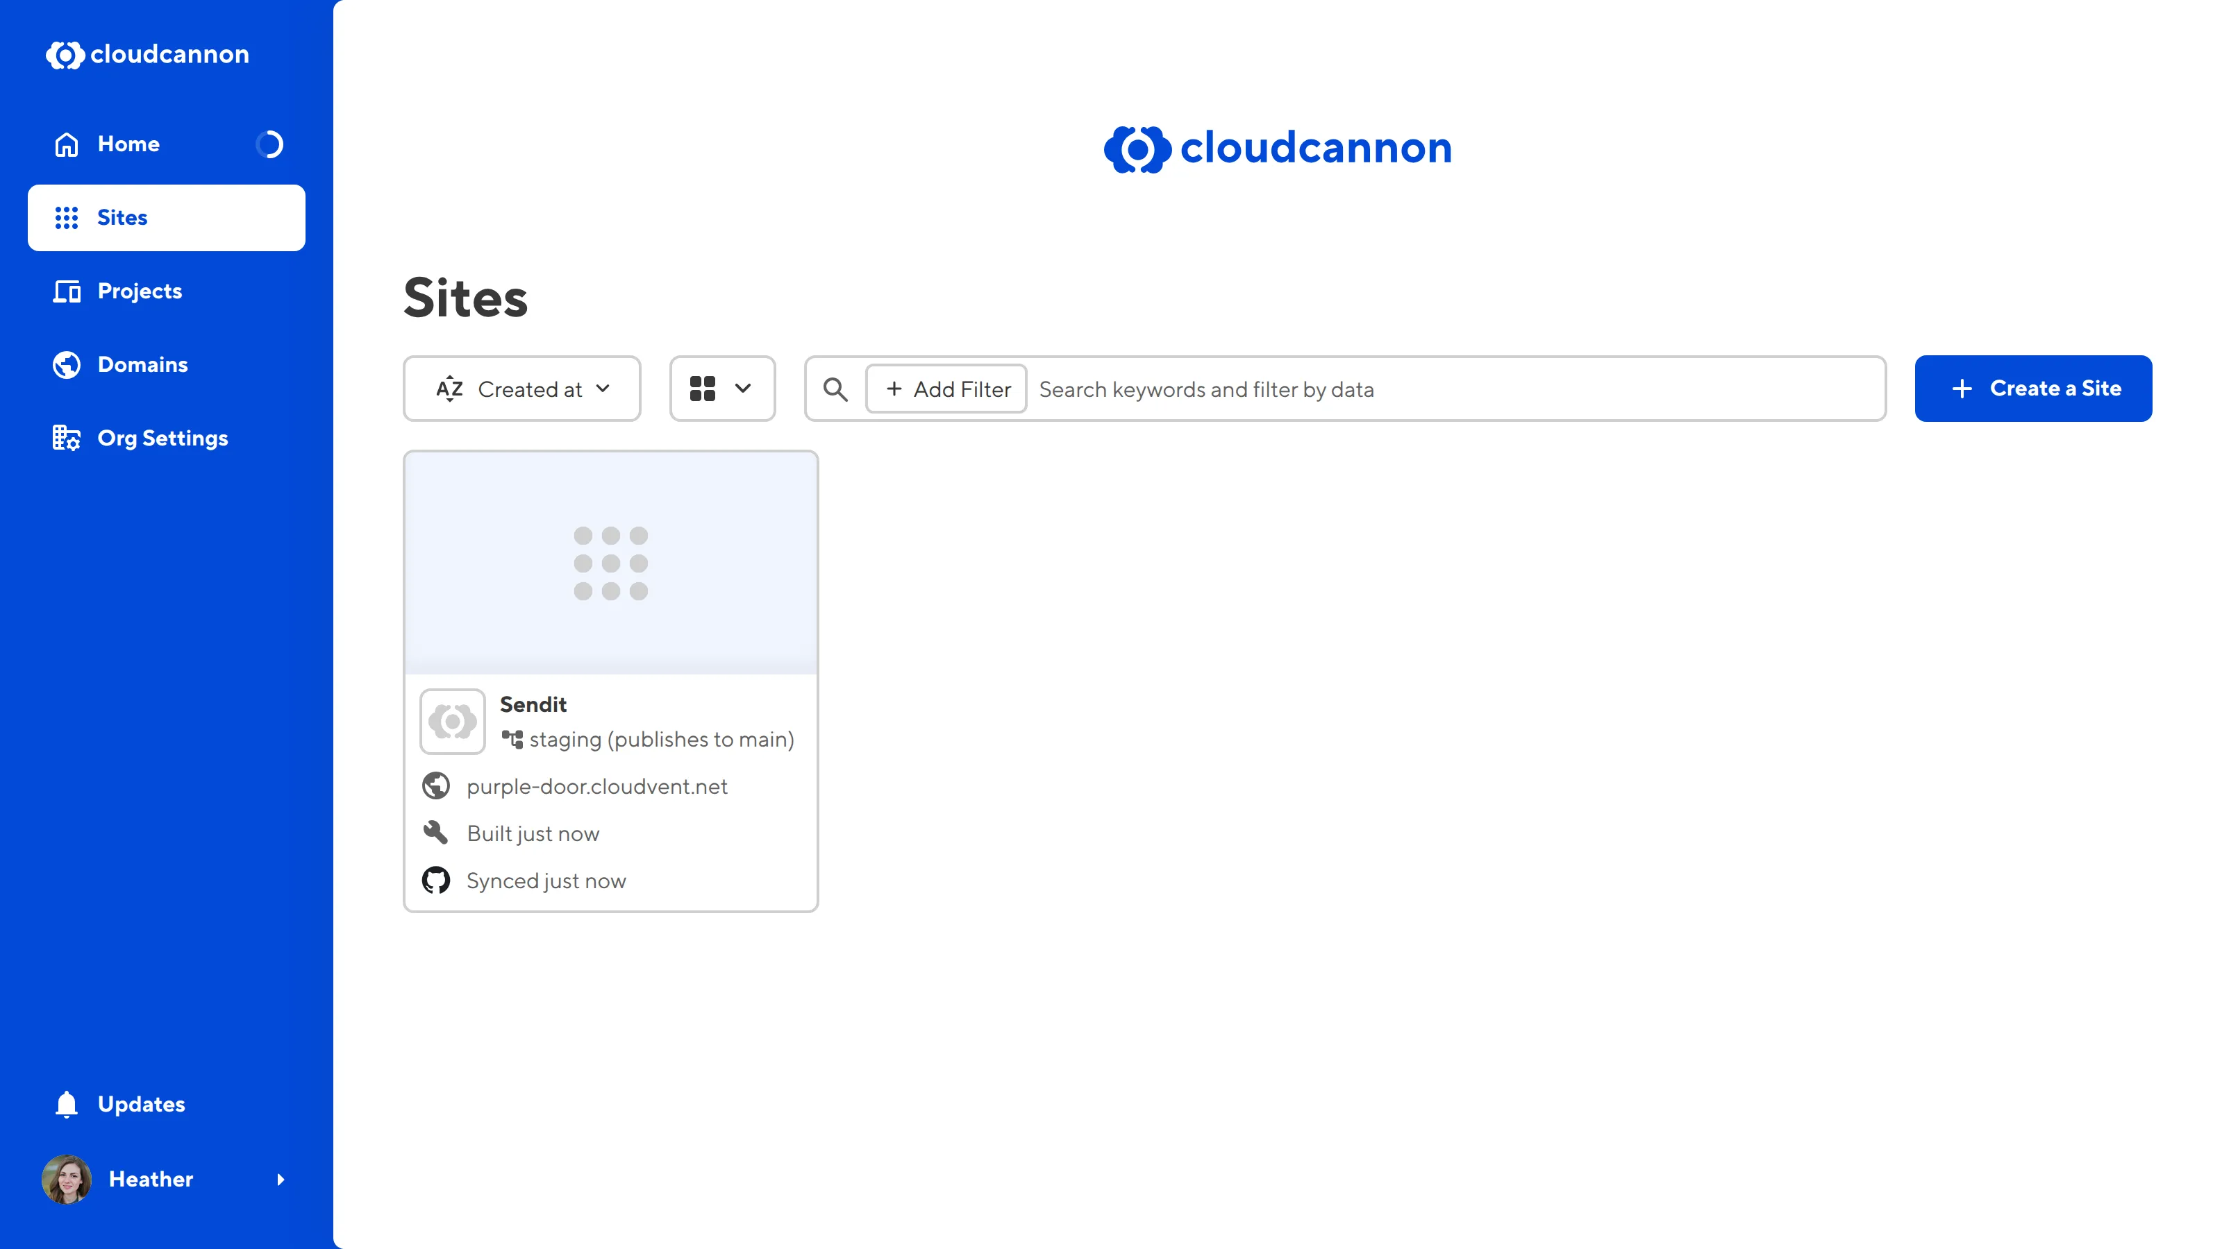The image size is (2222, 1249).
Task: Click the search magnifier icon in the filter bar
Action: pos(834,389)
